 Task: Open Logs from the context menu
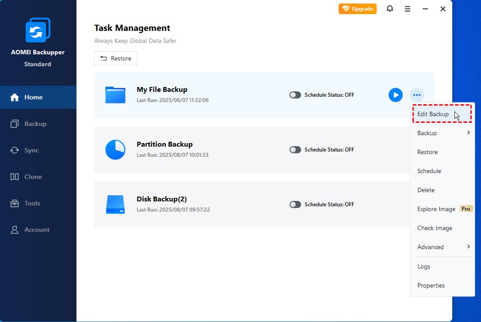tap(442, 266)
